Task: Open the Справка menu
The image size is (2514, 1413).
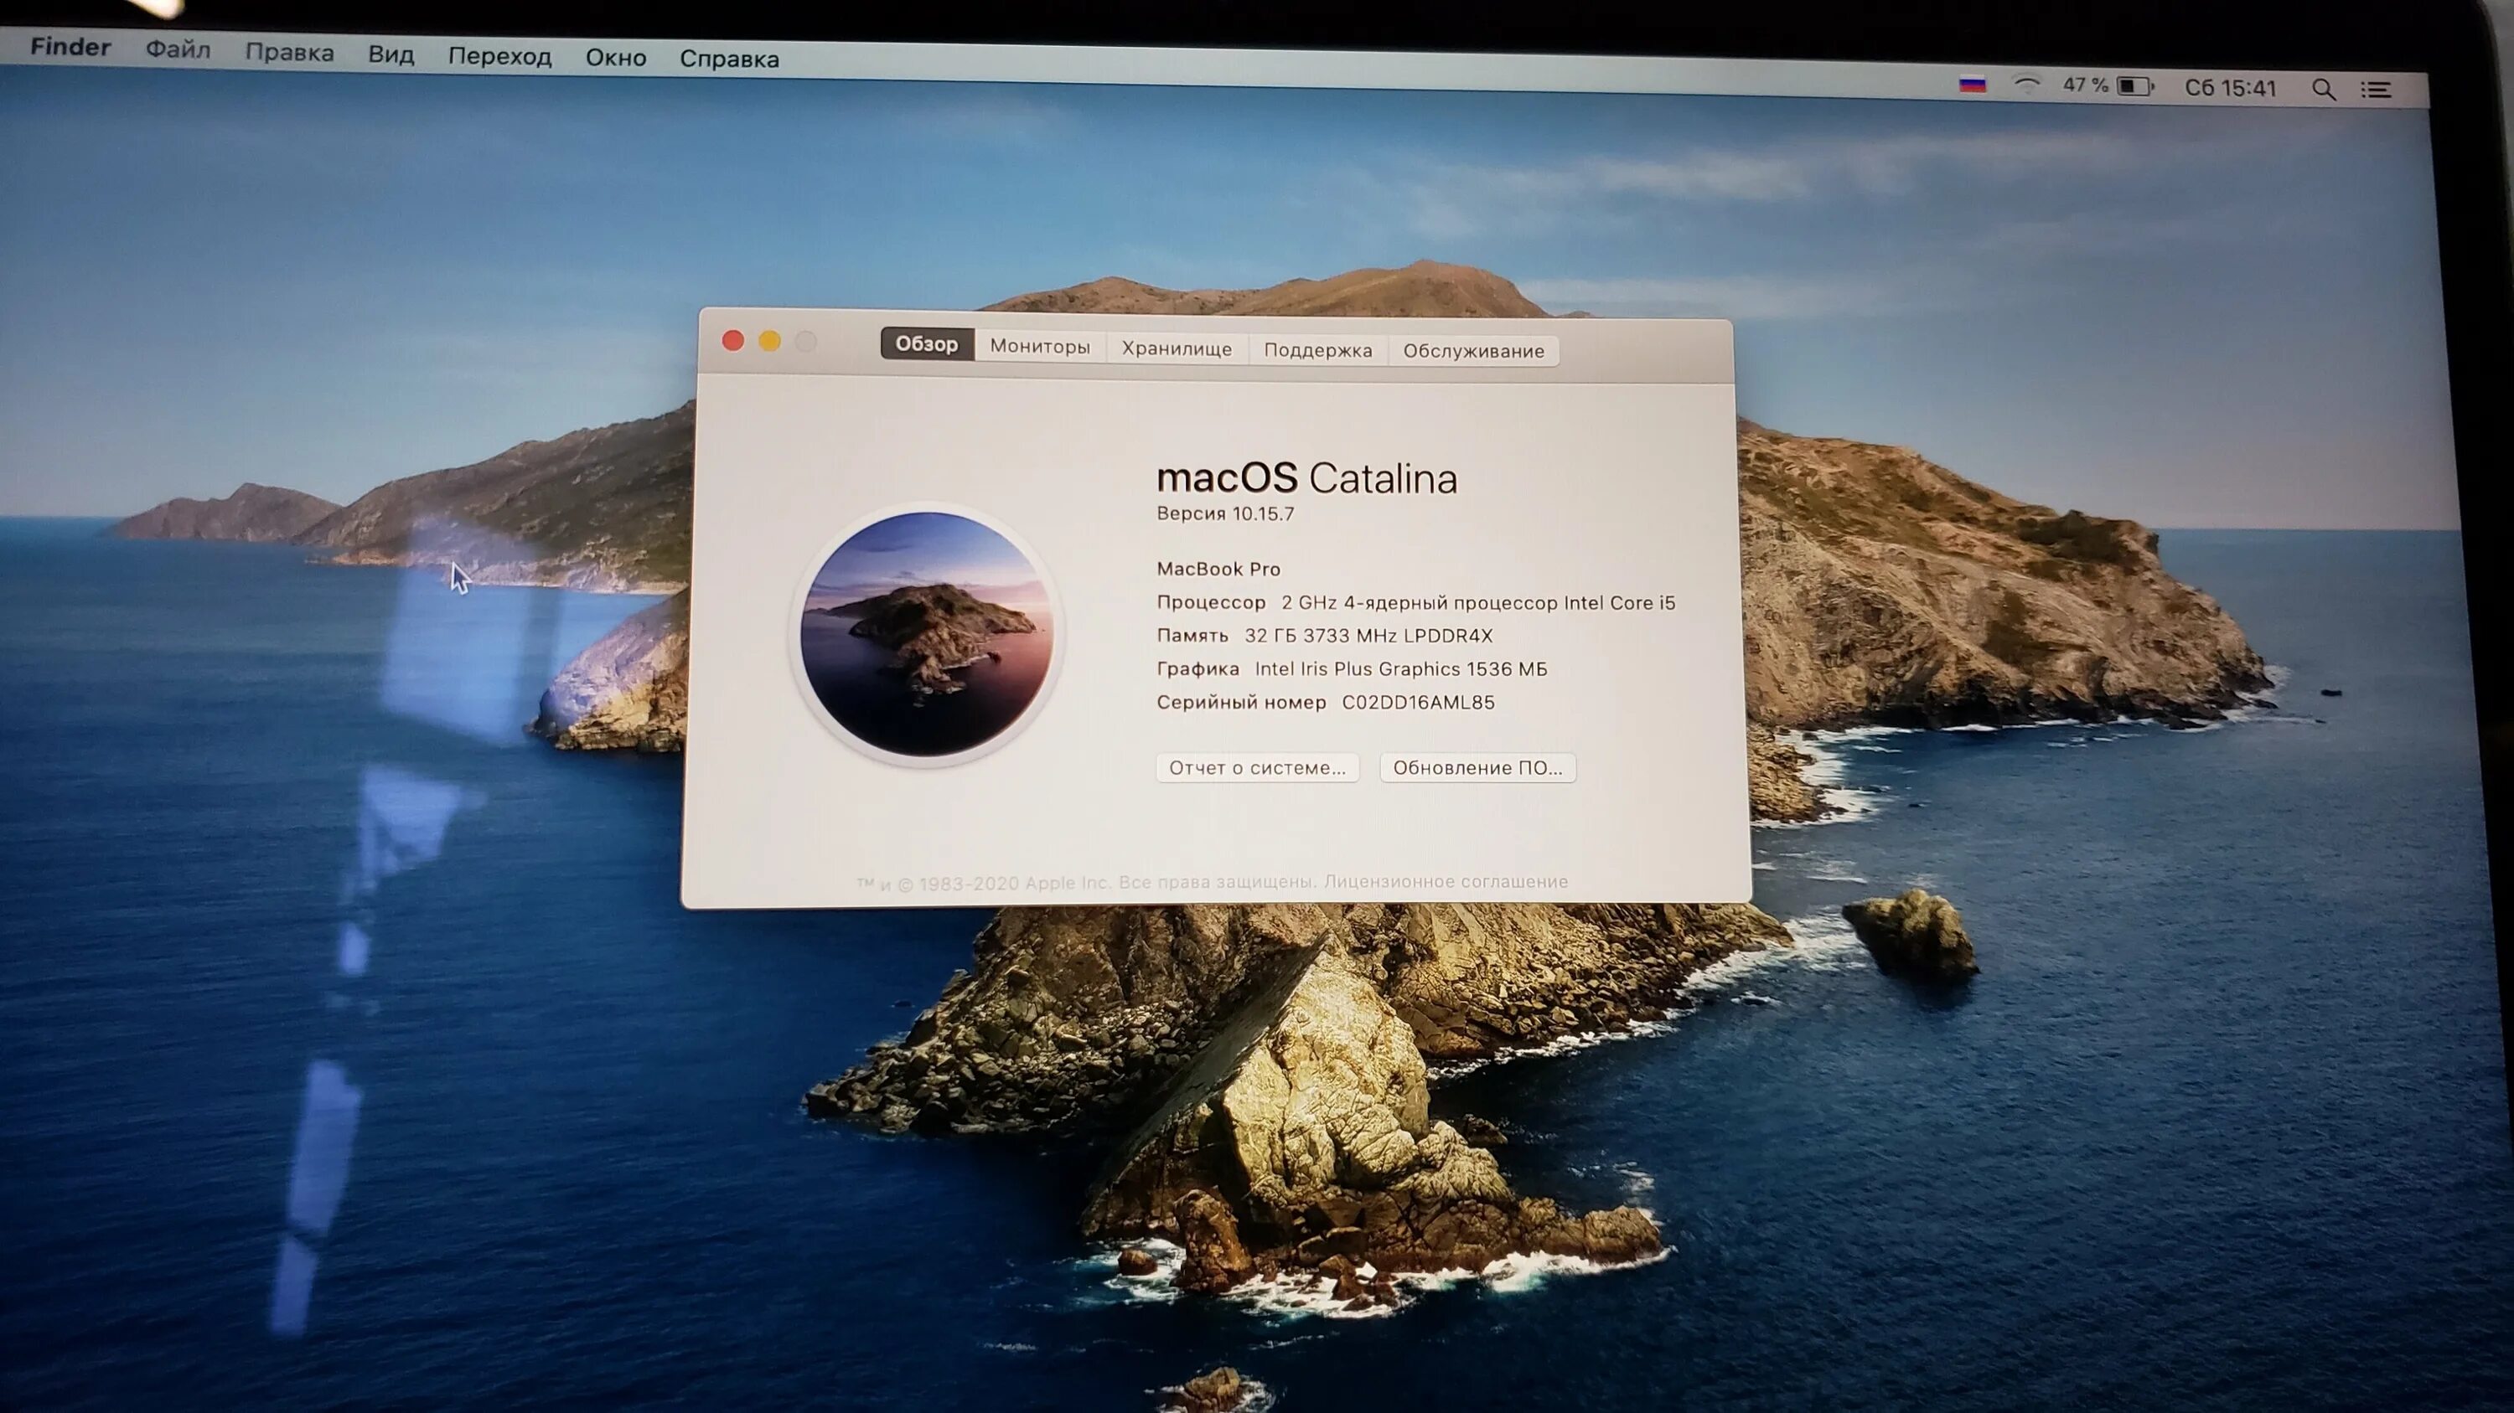Action: pos(729,59)
